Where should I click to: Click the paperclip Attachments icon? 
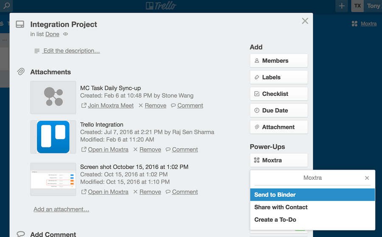coord(21,72)
